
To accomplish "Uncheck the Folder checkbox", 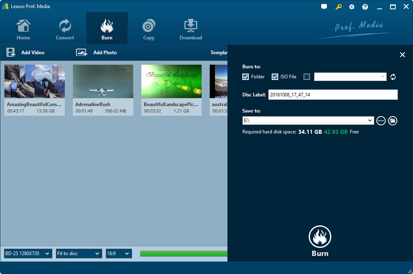I will (246, 77).
